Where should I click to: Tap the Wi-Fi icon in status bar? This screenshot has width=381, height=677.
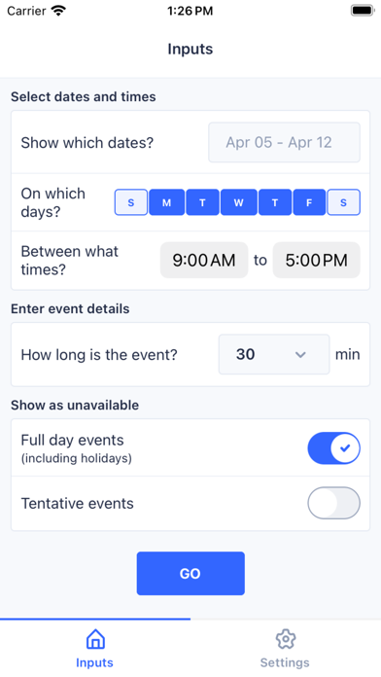(x=58, y=11)
